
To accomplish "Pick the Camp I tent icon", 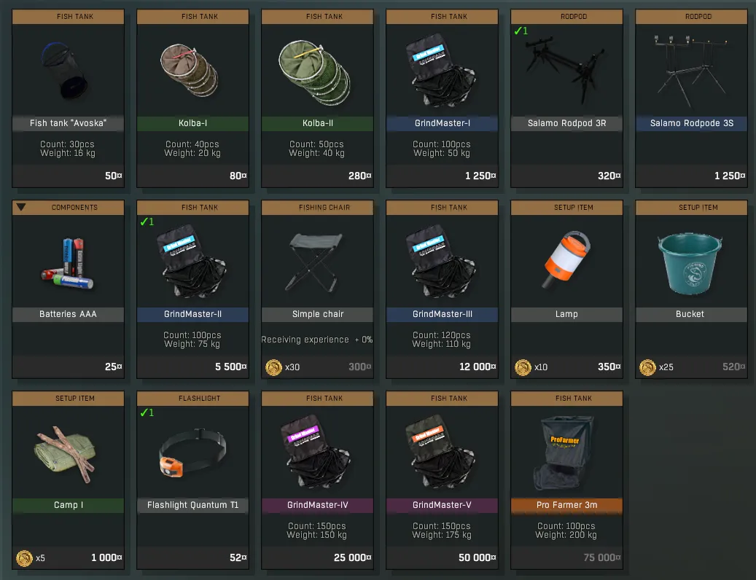I will coord(65,454).
